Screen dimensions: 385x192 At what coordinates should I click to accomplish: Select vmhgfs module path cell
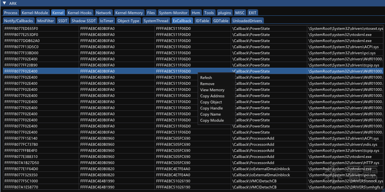(345, 187)
